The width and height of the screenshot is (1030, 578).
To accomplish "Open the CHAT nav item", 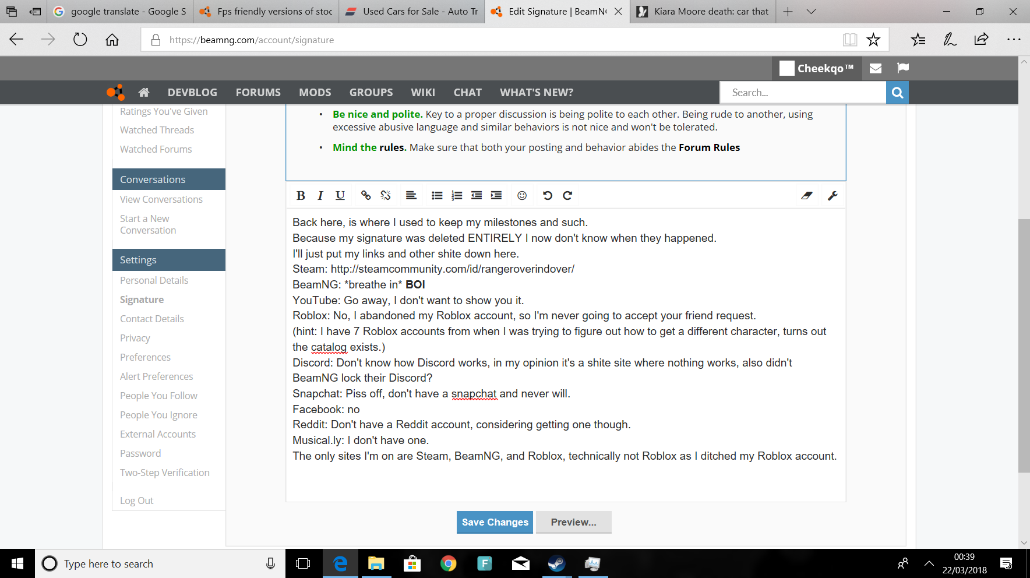I will [x=468, y=93].
